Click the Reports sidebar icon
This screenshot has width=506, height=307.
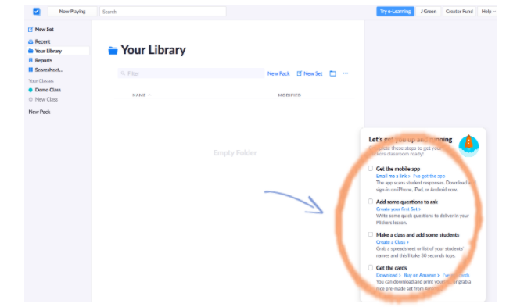click(x=31, y=60)
